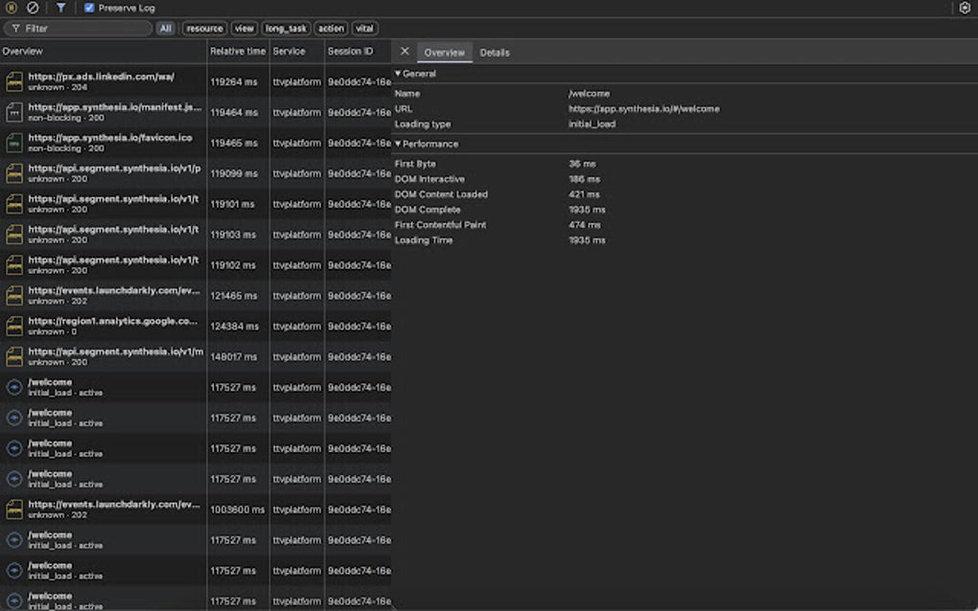Select the long_task filter chip
The image size is (978, 611).
pos(286,28)
